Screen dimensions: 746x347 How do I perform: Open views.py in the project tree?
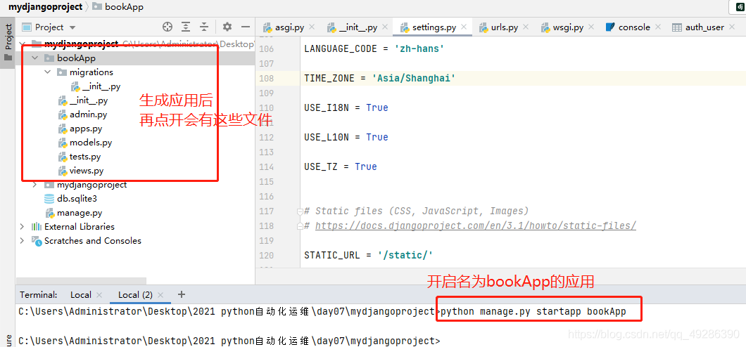86,171
